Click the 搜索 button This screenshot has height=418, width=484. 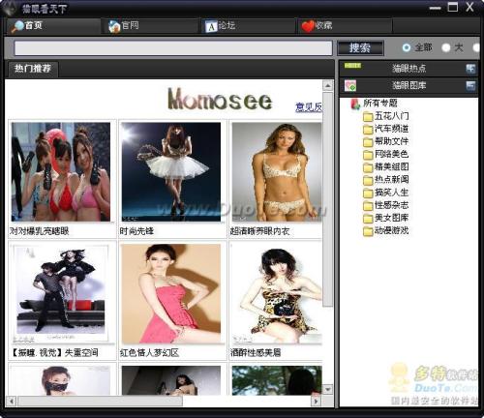360,48
